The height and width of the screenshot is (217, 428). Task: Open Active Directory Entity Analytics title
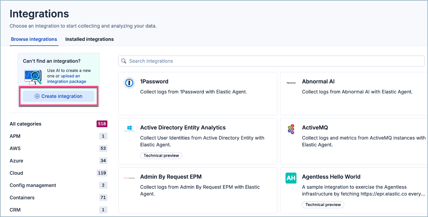point(183,128)
